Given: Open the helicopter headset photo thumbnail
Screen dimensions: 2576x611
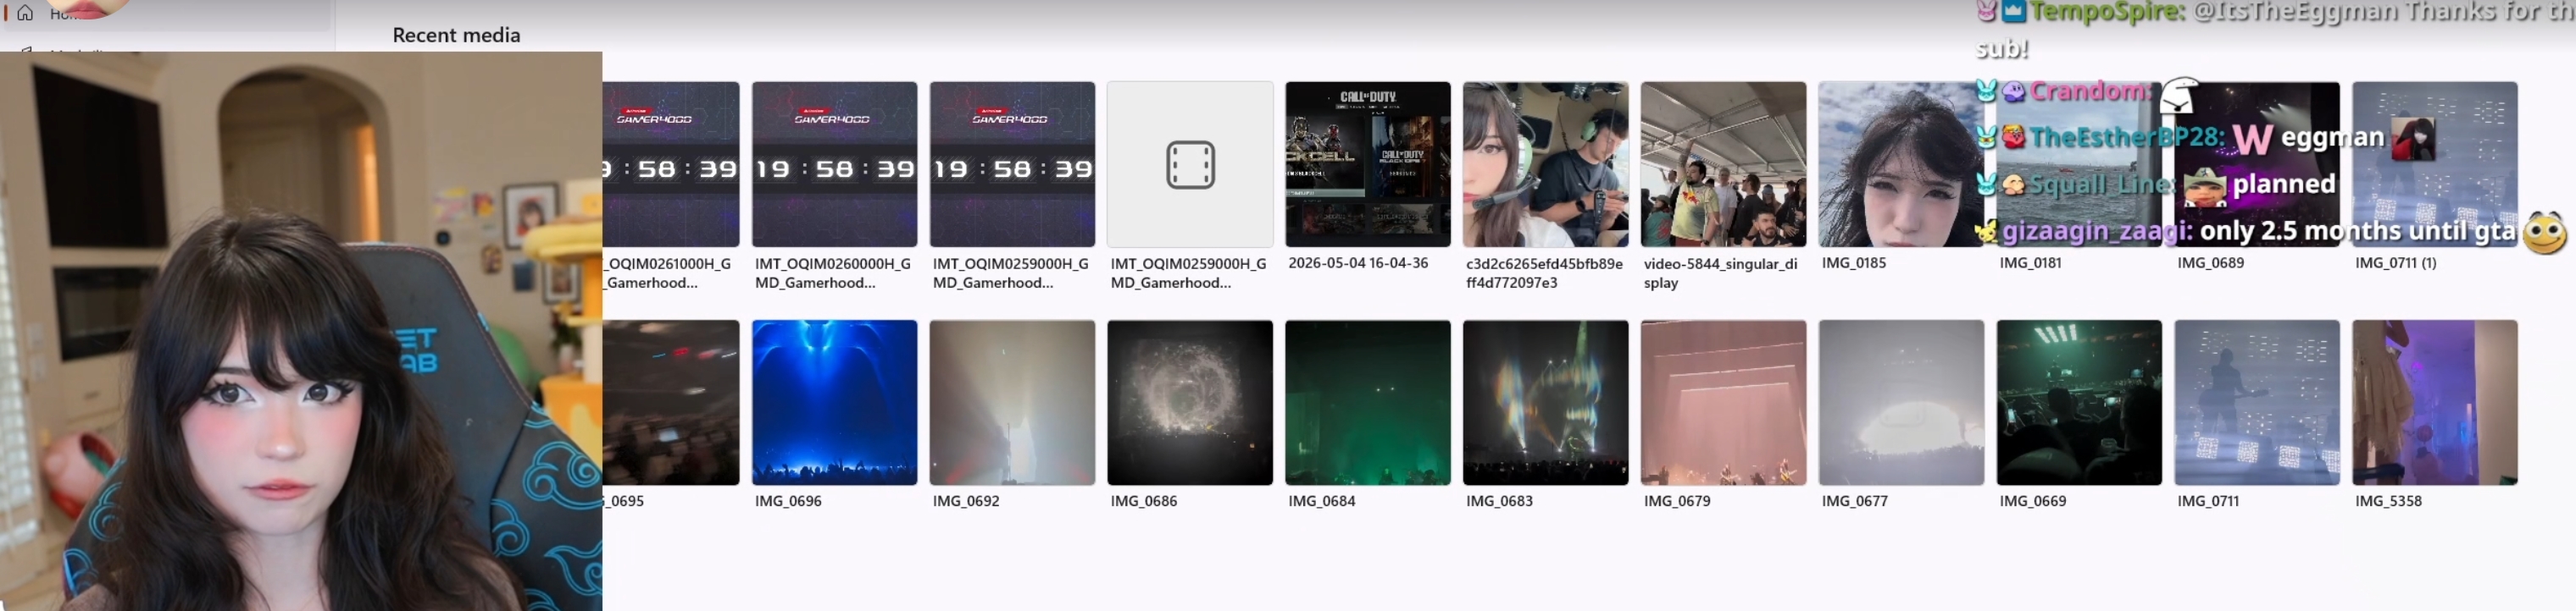Looking at the screenshot, I should click(x=1546, y=165).
